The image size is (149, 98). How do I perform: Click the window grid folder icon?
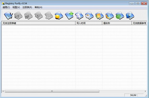click(x=79, y=15)
